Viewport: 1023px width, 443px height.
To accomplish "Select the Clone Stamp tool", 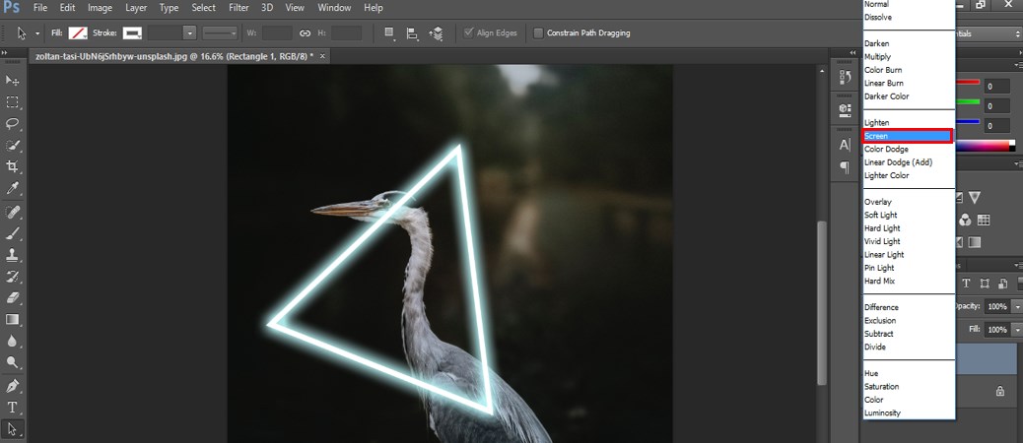I will [12, 255].
